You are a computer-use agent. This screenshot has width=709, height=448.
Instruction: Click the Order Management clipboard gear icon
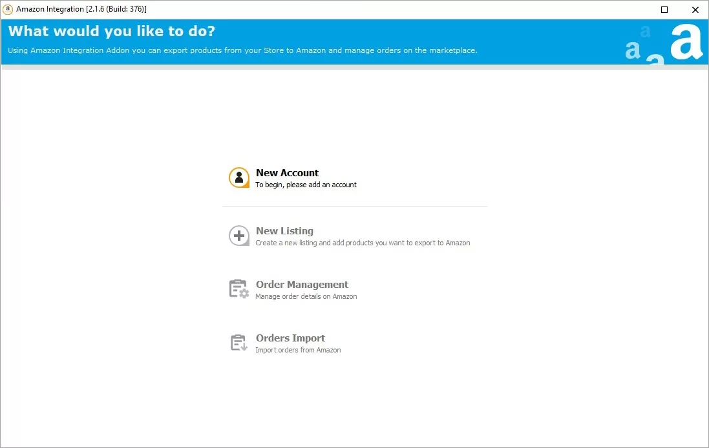pyautogui.click(x=238, y=289)
